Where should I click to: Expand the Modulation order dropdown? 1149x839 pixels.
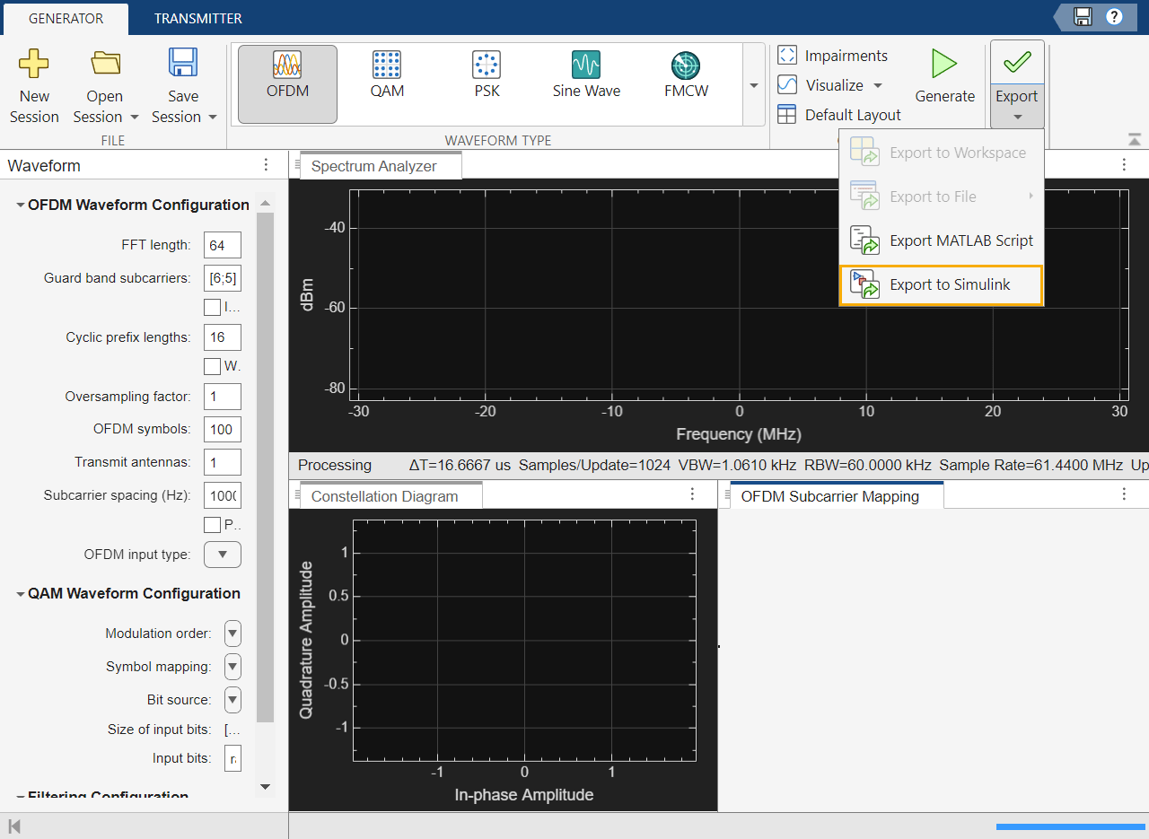[232, 634]
